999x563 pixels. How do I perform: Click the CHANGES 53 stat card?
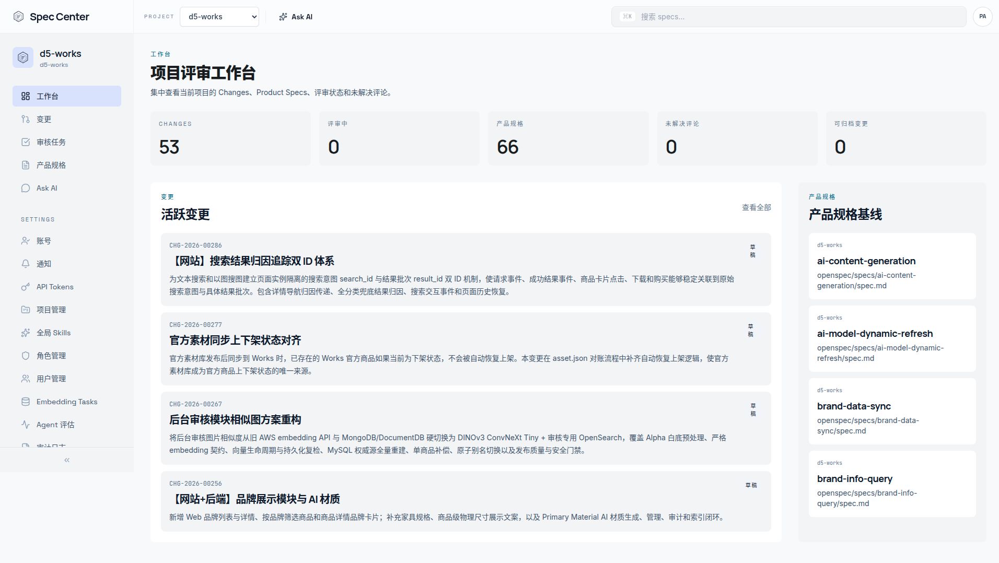pos(230,138)
